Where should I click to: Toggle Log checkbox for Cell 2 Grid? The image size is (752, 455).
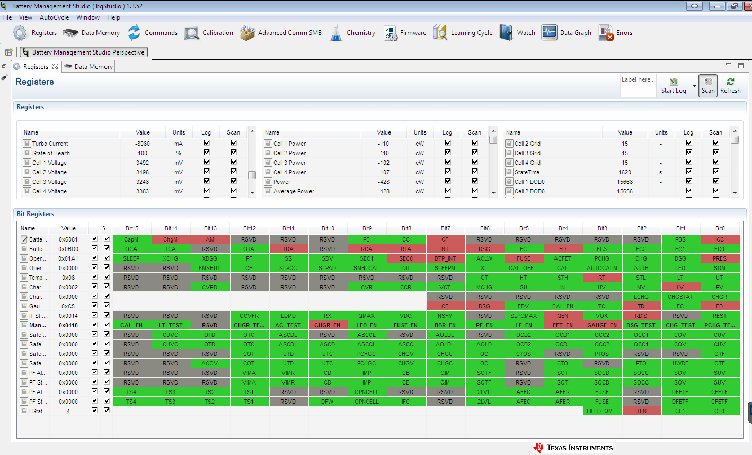pos(689,142)
